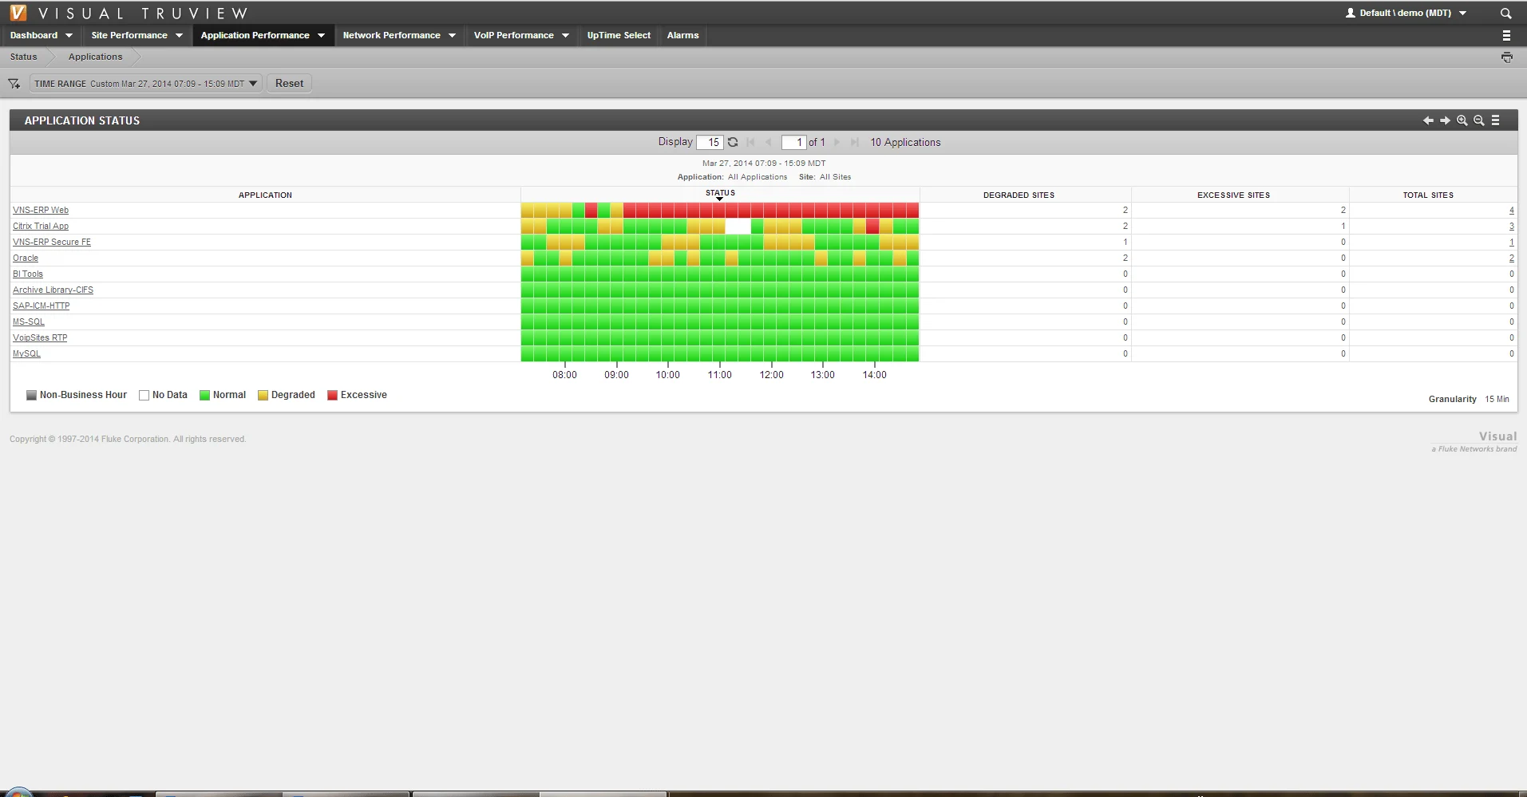Open the Application Status panel options menu
The image size is (1527, 797).
(1495, 120)
